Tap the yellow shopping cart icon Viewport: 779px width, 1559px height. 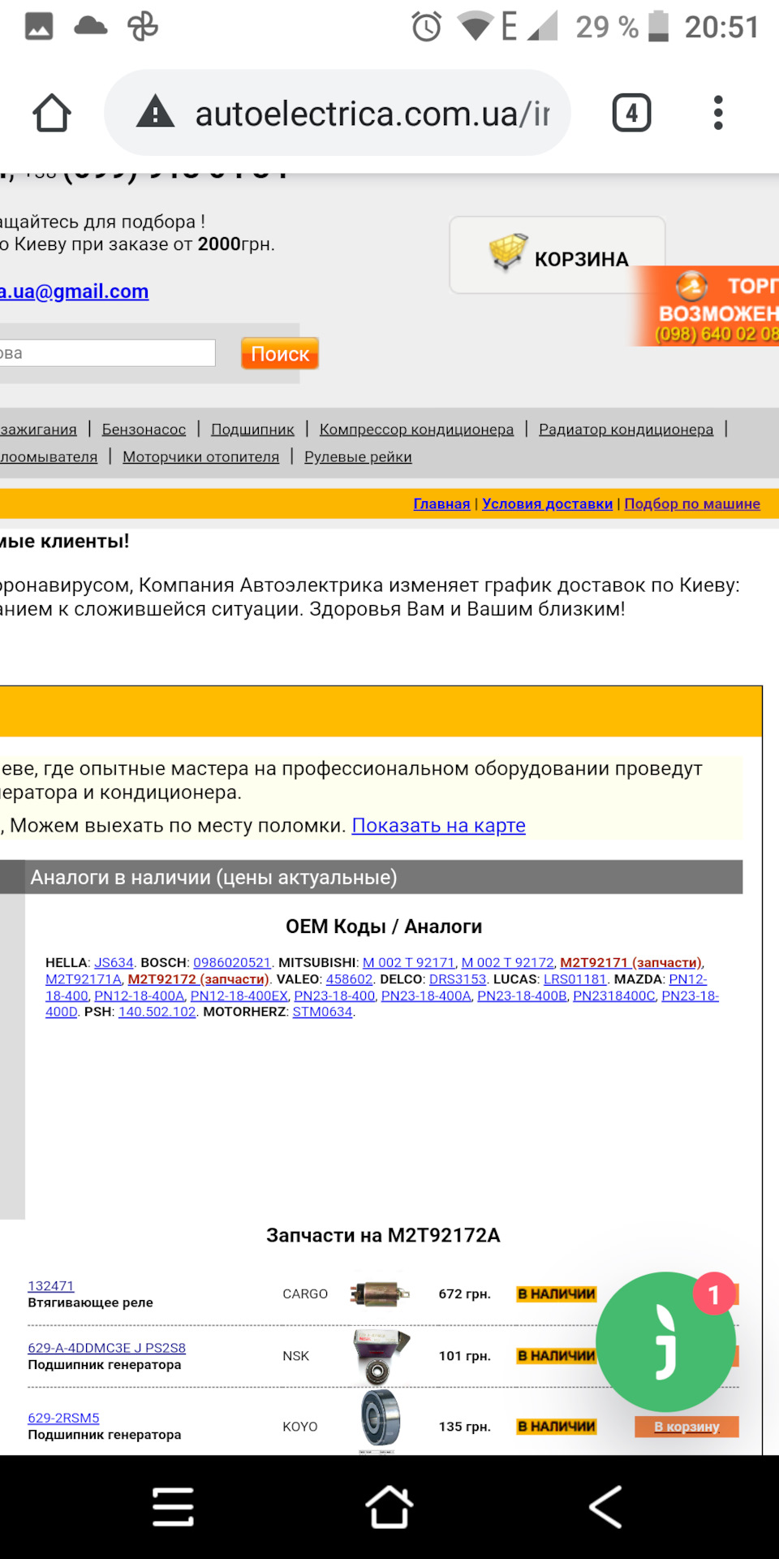pos(508,253)
